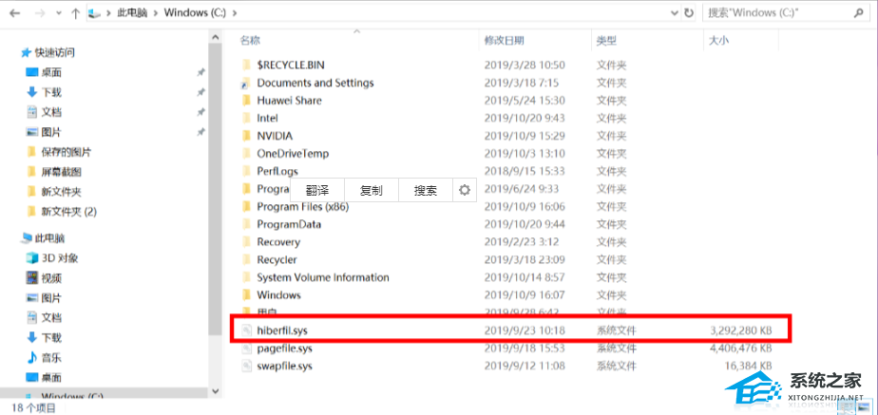The height and width of the screenshot is (415, 878).
Task: Click the Huawei Share folder icon
Action: [x=245, y=101]
